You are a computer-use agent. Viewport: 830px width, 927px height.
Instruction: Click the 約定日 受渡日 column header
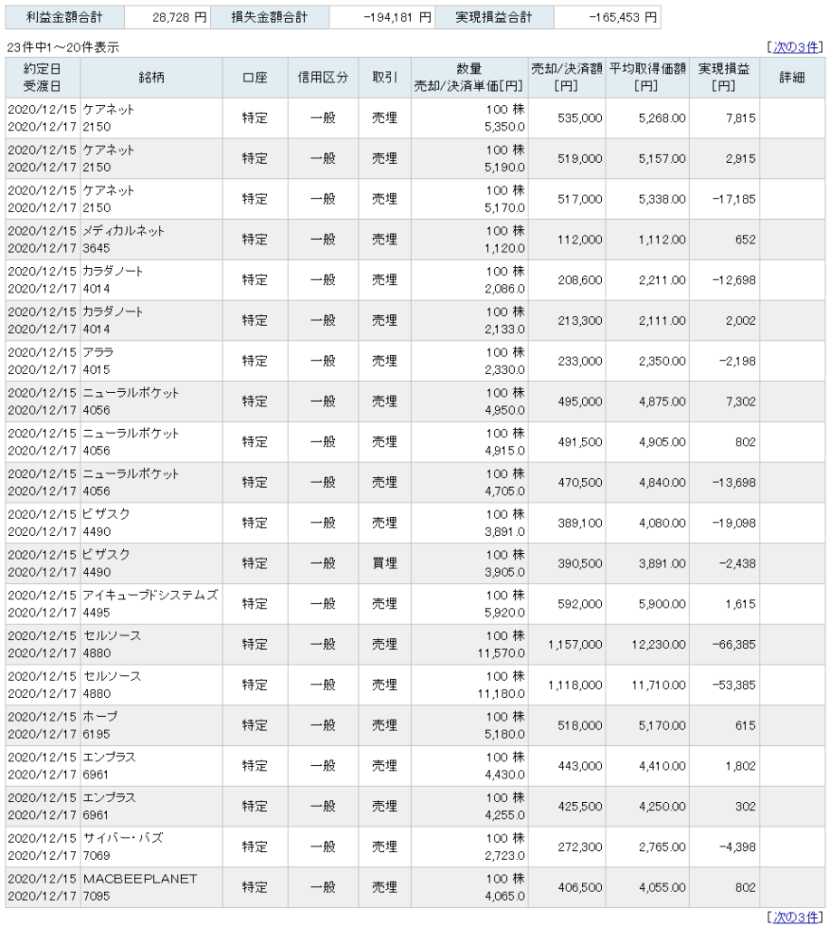[x=43, y=78]
